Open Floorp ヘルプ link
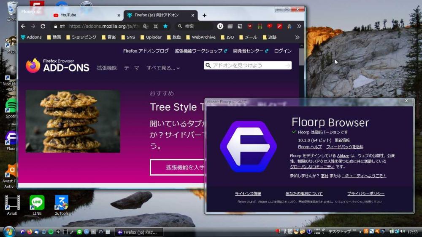This screenshot has height=237, width=422. (310, 147)
